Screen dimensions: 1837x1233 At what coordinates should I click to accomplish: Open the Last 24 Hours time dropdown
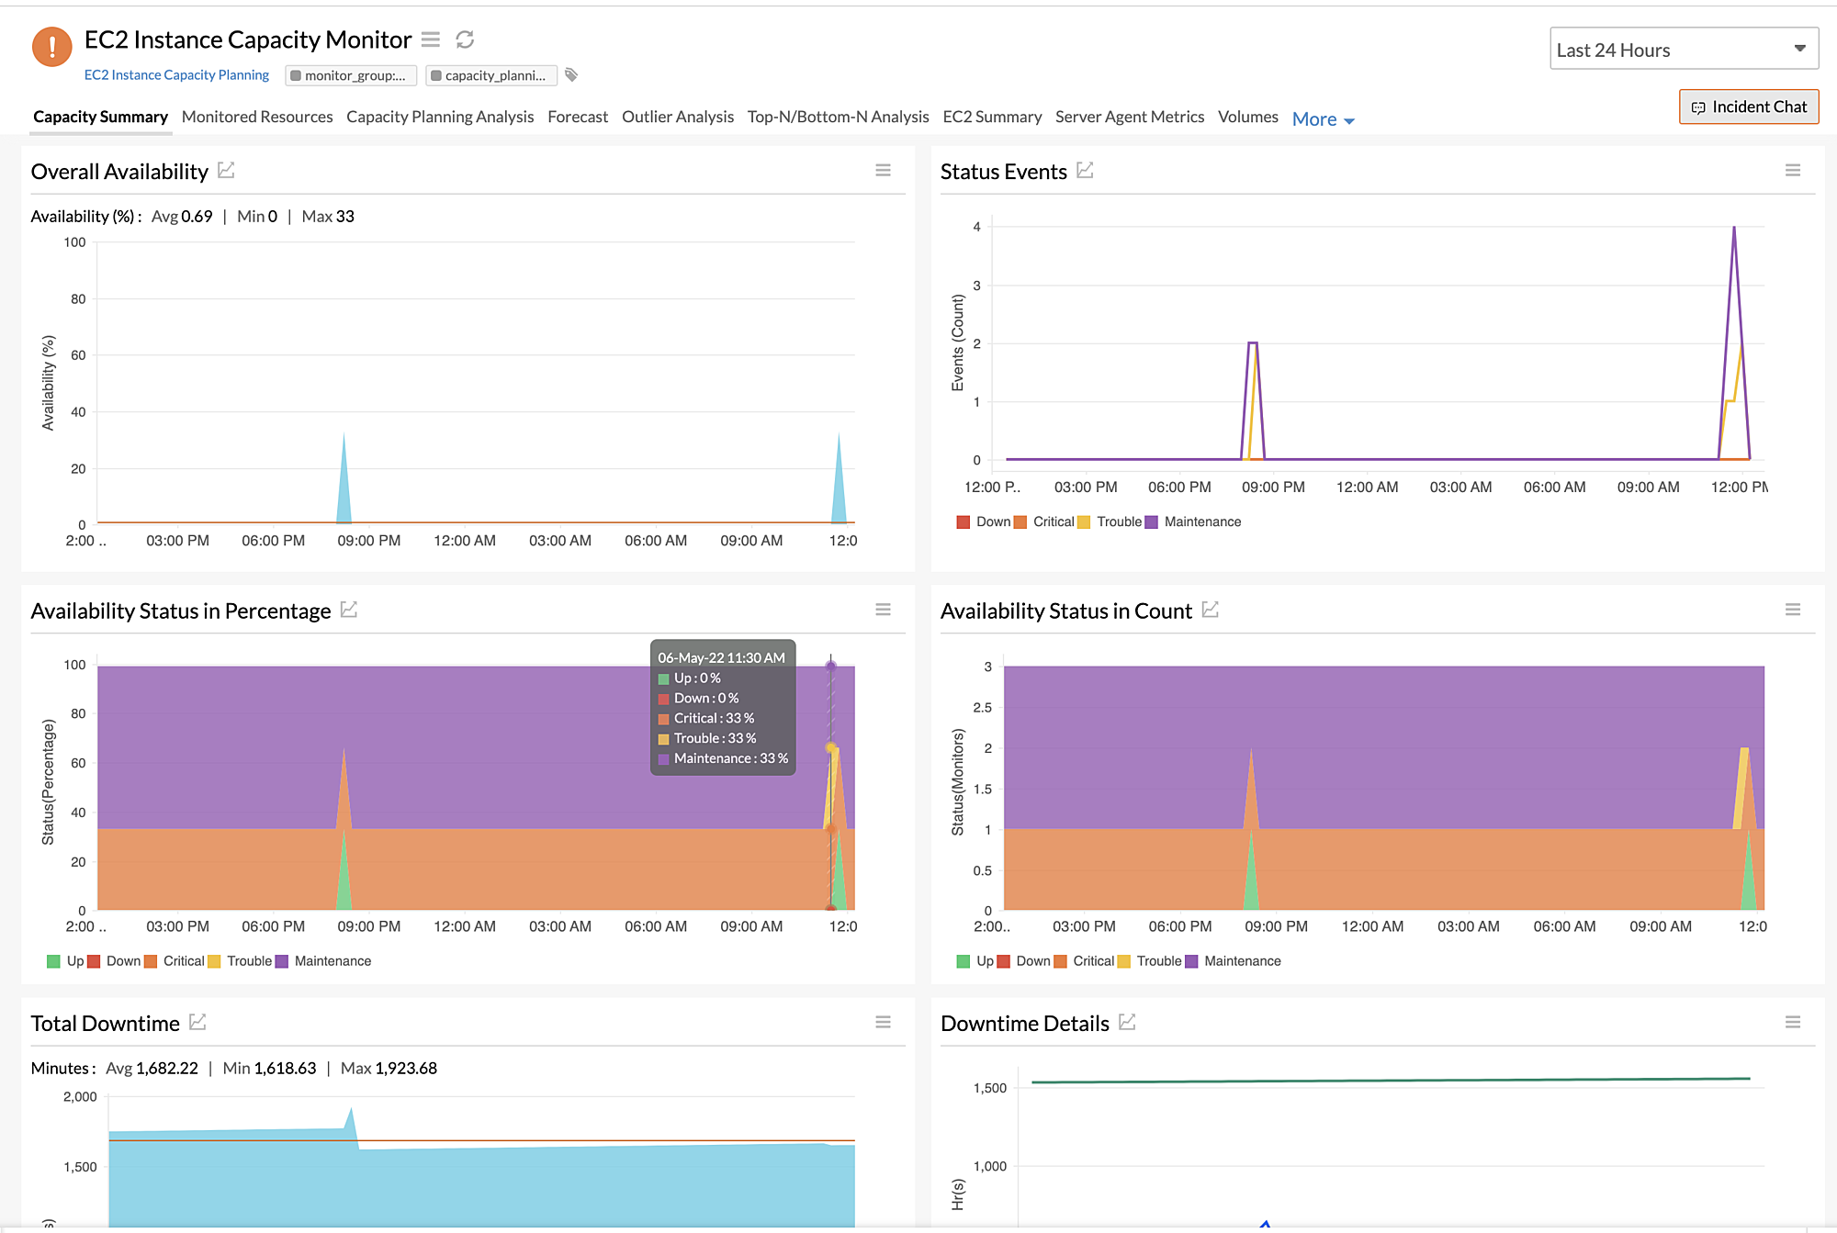(x=1683, y=50)
